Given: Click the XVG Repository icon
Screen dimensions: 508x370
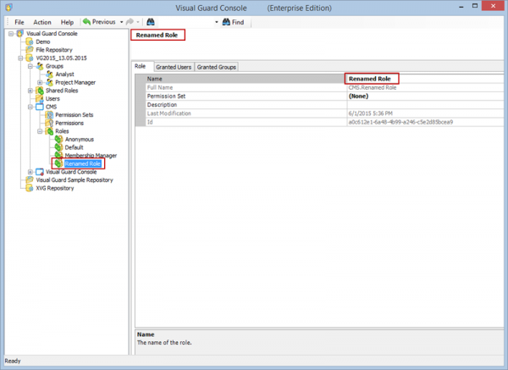Looking at the screenshot, I should (x=30, y=188).
